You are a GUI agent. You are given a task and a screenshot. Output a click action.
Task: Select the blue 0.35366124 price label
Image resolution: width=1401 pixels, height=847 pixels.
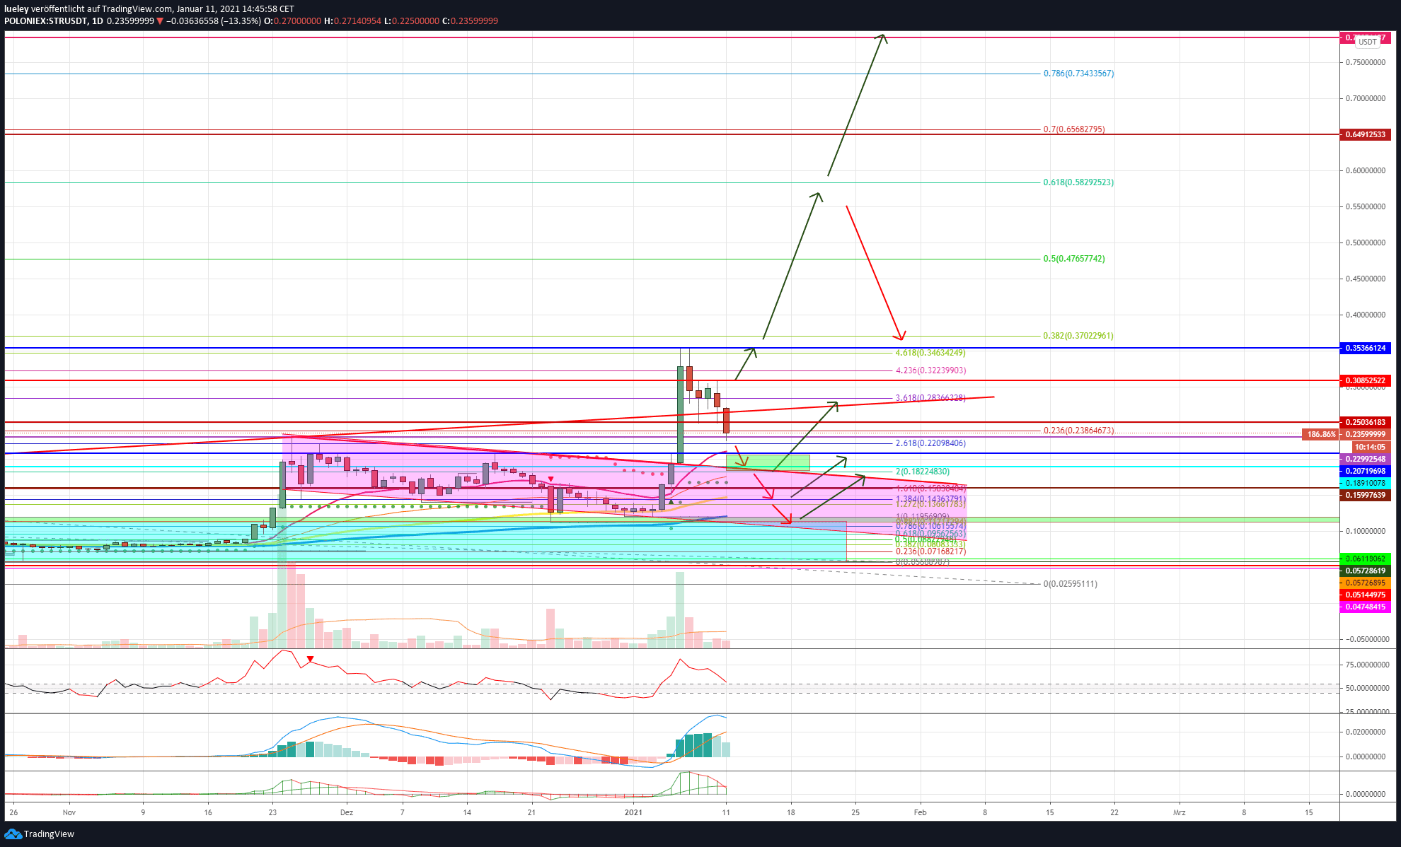pyautogui.click(x=1365, y=348)
